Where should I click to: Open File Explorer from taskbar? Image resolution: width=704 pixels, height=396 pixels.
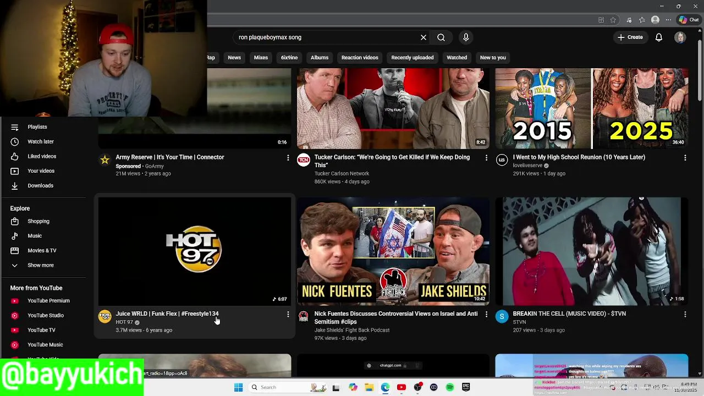click(x=369, y=387)
